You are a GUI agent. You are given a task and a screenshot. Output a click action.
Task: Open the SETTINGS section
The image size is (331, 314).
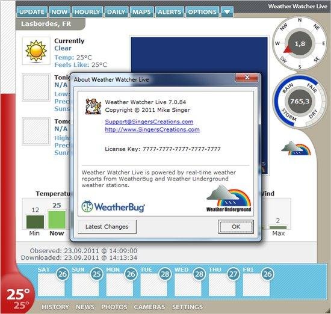click(187, 307)
